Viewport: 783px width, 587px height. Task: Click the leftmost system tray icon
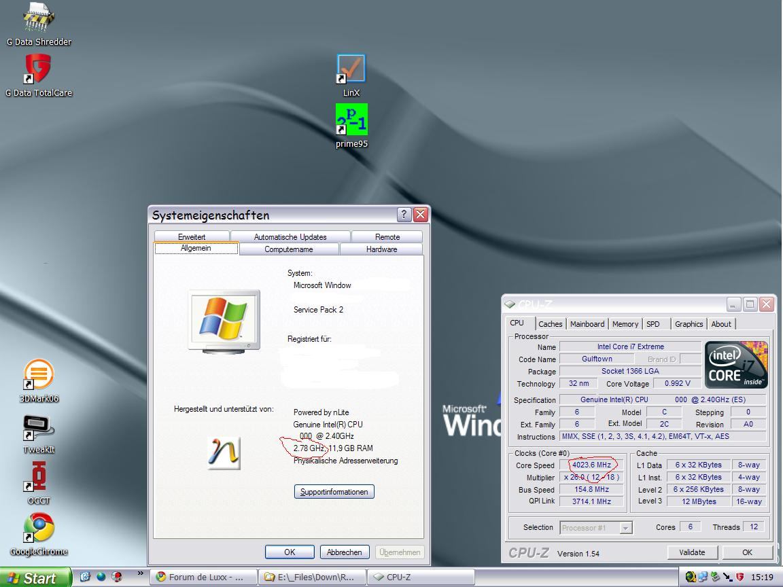pyautogui.click(x=691, y=577)
